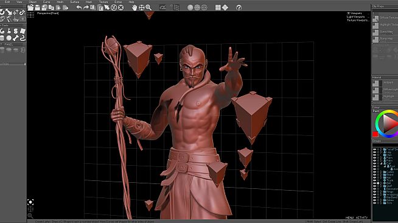Click ACTIVITY at viewport bottom right
398x223 pixels.
coord(361,218)
